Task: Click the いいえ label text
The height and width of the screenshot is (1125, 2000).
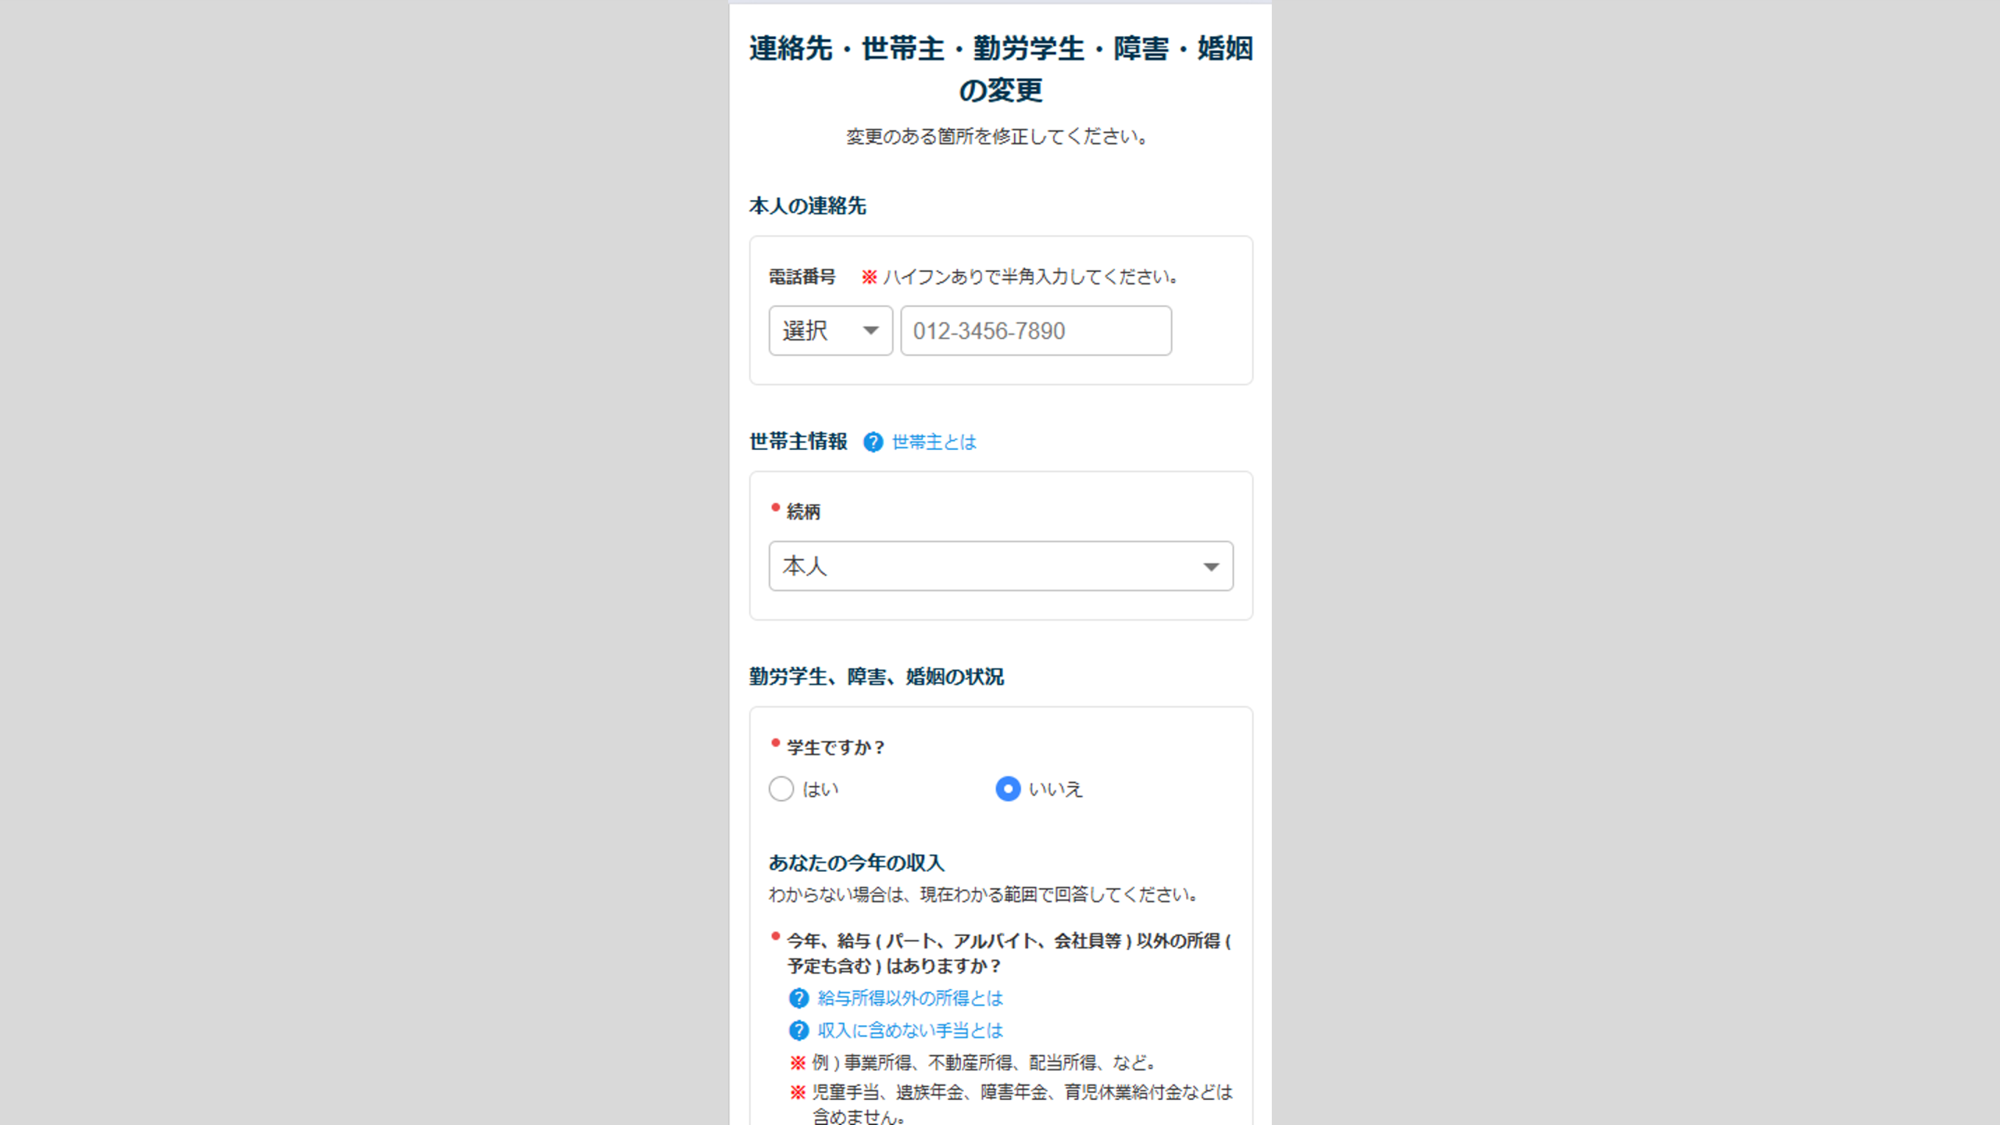Action: 1055,790
